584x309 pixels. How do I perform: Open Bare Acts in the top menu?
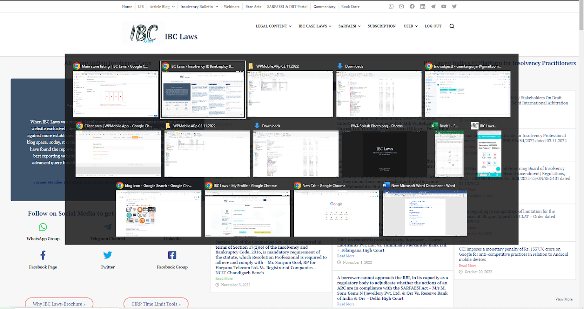[x=253, y=7]
